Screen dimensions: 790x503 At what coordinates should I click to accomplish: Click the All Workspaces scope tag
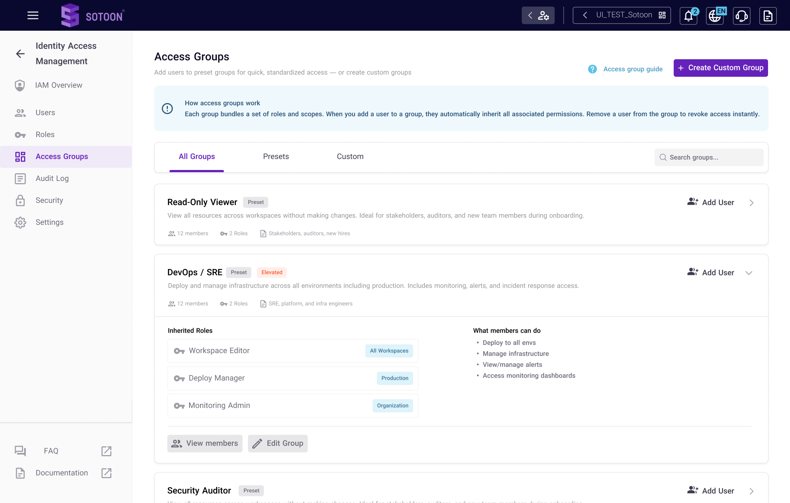(389, 351)
